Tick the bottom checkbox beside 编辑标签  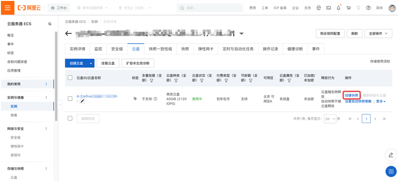tap(70, 118)
